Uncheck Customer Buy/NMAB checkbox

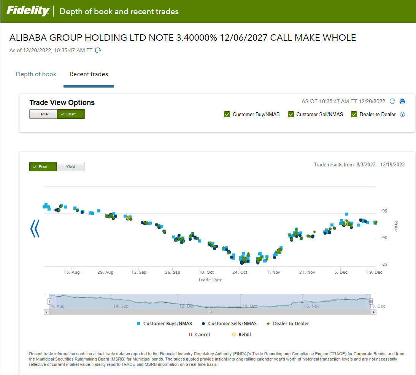(x=227, y=114)
